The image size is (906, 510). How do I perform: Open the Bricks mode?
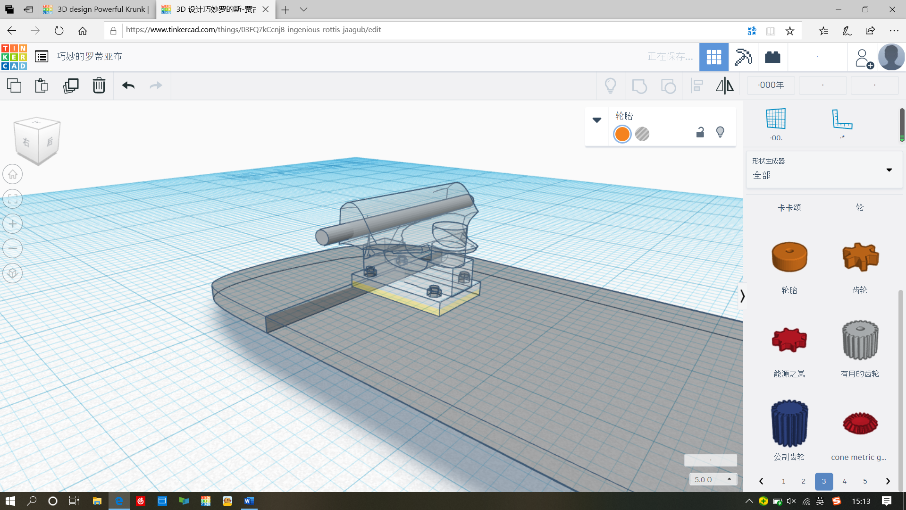(x=772, y=57)
